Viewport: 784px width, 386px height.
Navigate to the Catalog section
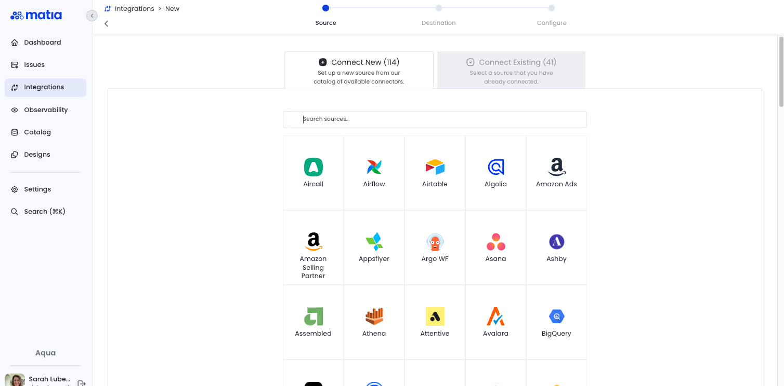(45, 132)
